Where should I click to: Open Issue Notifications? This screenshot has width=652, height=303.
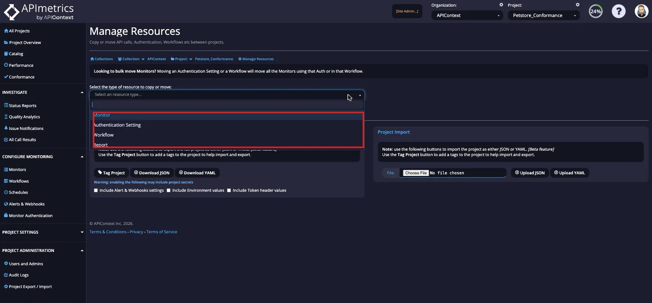(23, 128)
